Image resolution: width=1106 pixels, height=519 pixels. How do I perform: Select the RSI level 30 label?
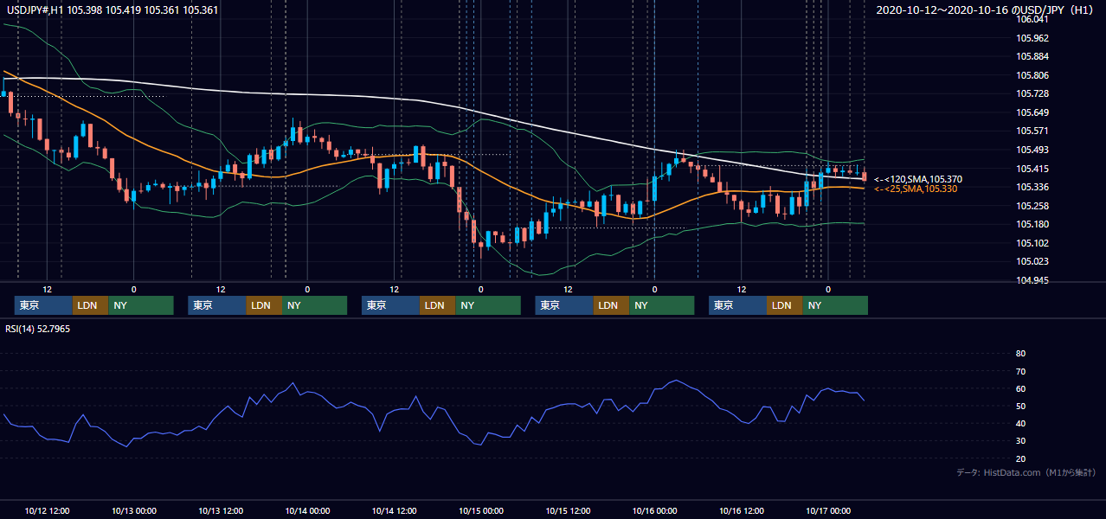click(1020, 441)
